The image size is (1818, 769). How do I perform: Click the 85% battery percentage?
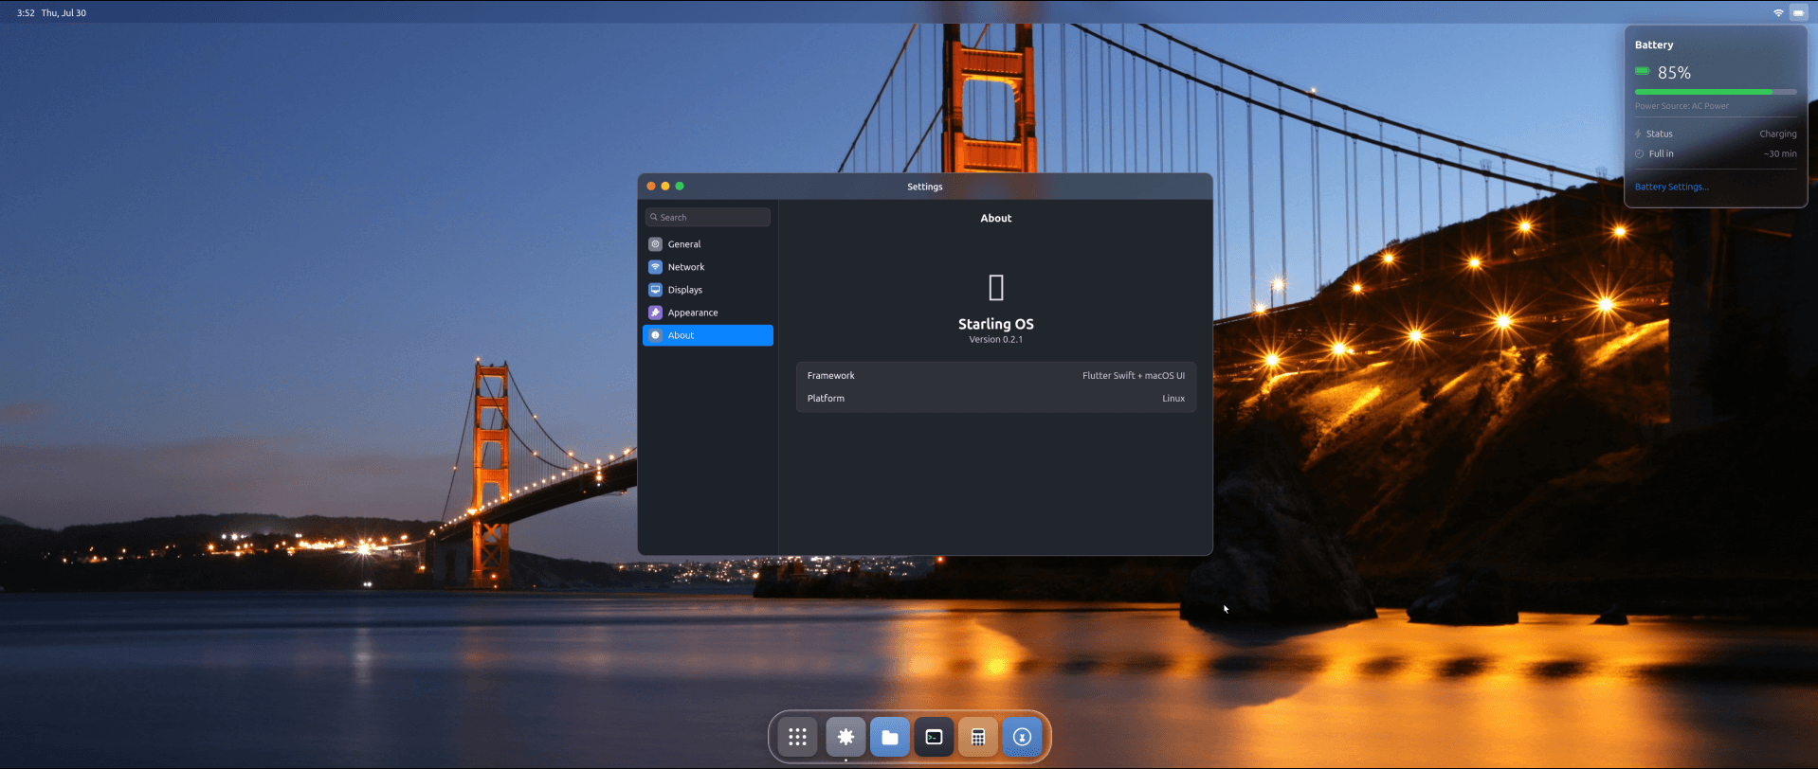click(x=1674, y=73)
